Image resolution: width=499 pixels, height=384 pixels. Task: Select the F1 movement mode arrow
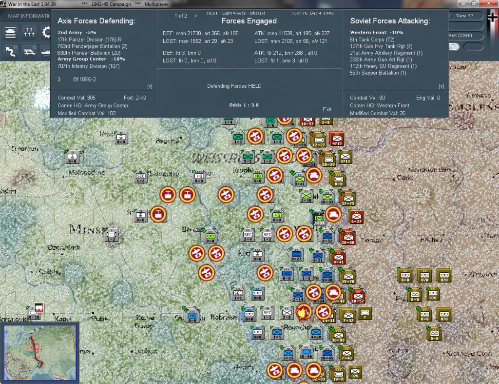pos(11,51)
